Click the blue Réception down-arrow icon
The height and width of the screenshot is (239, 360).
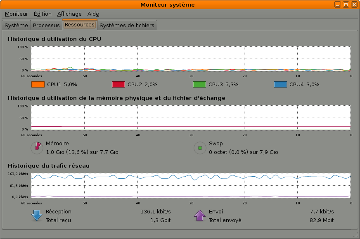(36, 215)
